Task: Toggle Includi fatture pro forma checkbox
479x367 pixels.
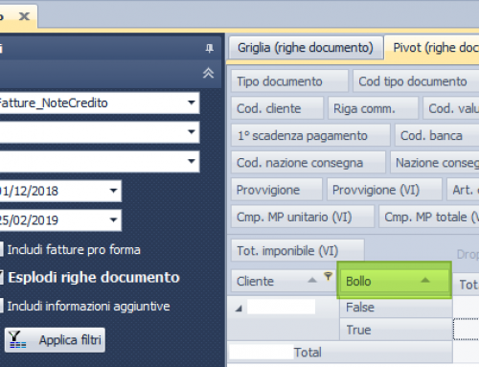Action: [1, 249]
